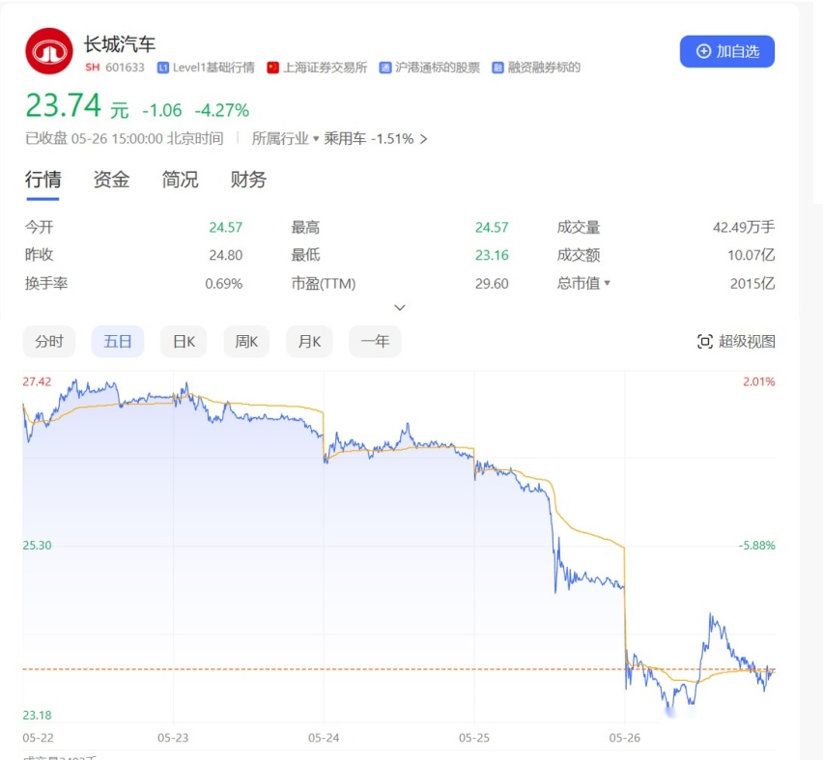Select the 一年 chart period
Viewport: 823px width, 760px height.
click(x=375, y=342)
